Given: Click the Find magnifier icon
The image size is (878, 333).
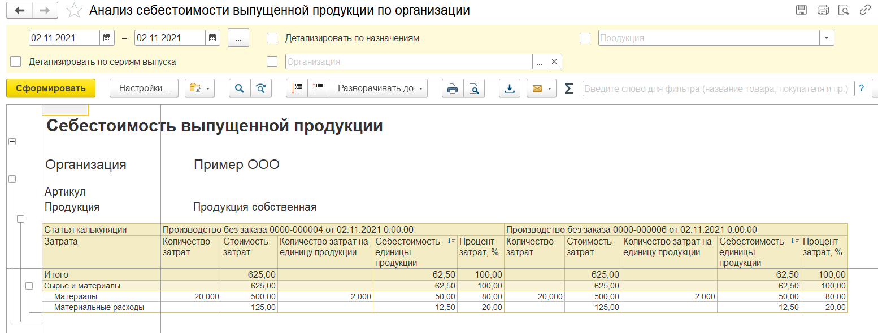Looking at the screenshot, I should (x=240, y=88).
